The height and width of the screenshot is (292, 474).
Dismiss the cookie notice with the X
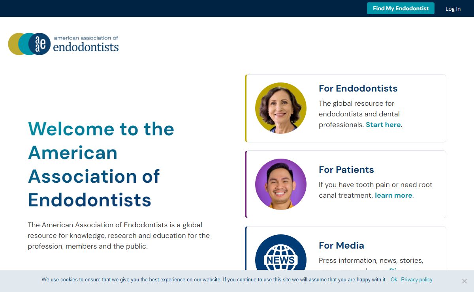(465, 281)
